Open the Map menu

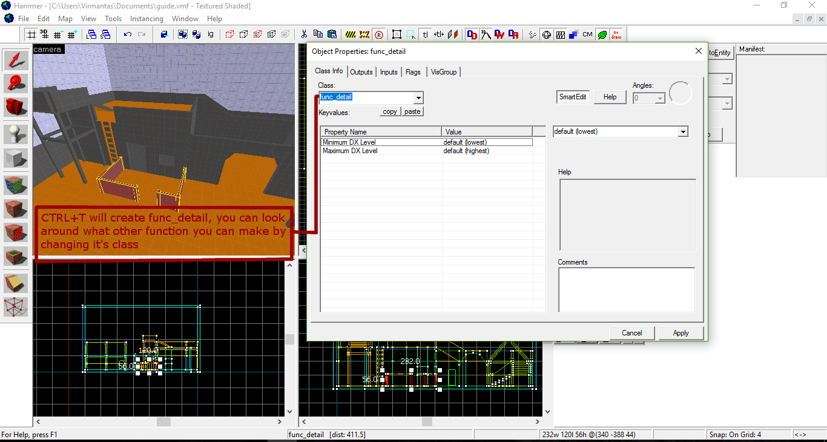[x=65, y=19]
